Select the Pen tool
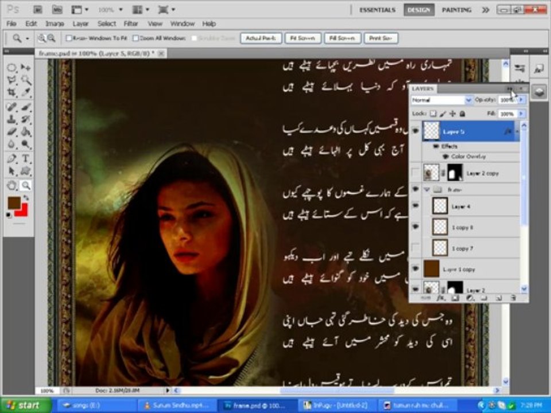The image size is (551, 413). click(11, 158)
